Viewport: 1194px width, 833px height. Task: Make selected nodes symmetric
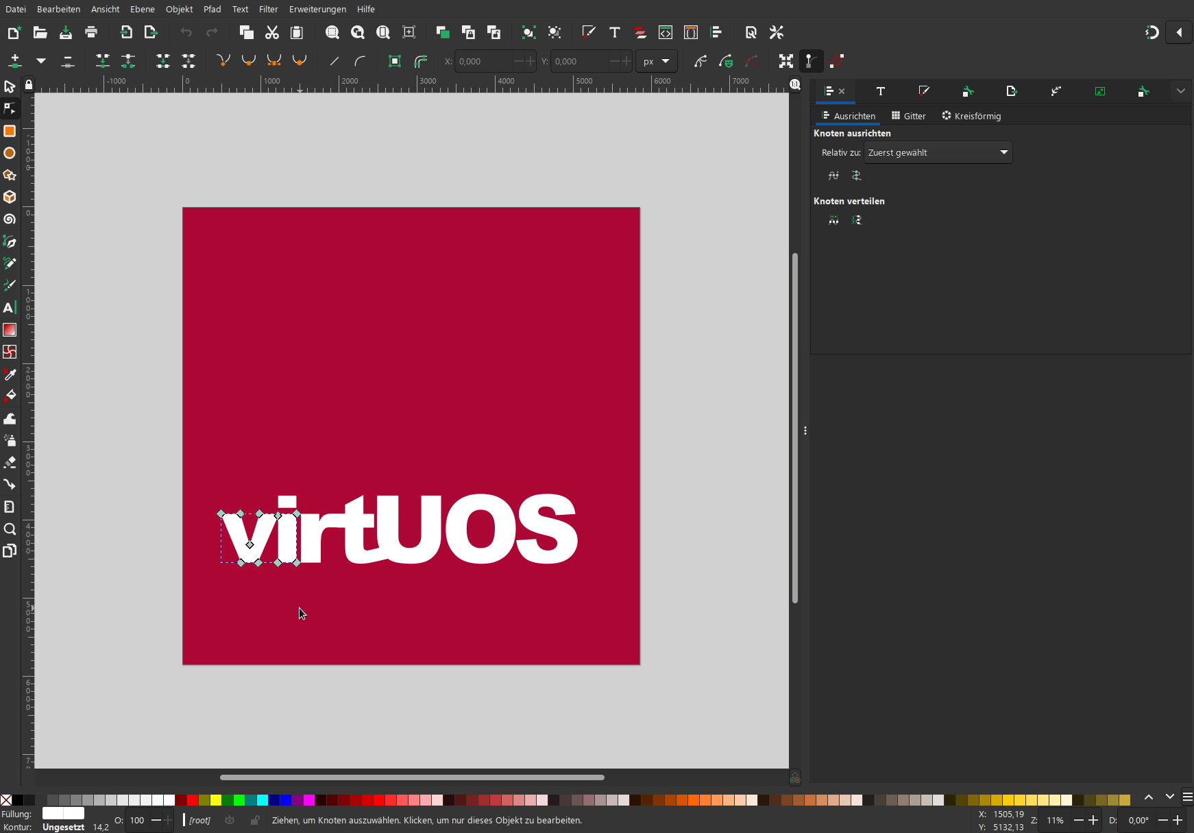(x=274, y=61)
